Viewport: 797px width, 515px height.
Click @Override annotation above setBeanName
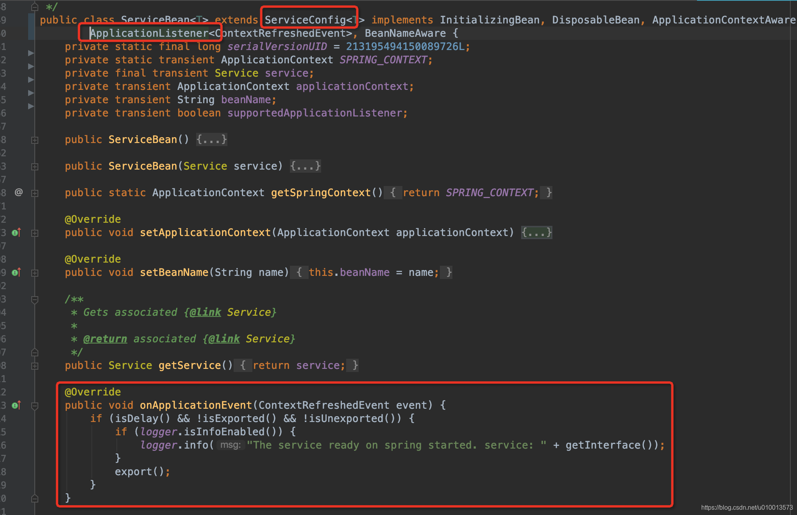(x=93, y=259)
